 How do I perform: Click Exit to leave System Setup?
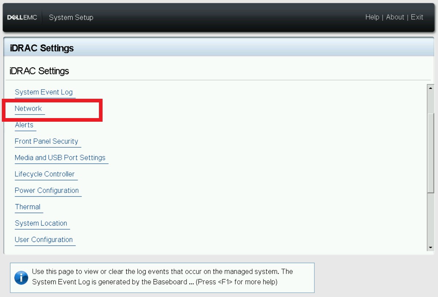[x=417, y=17]
